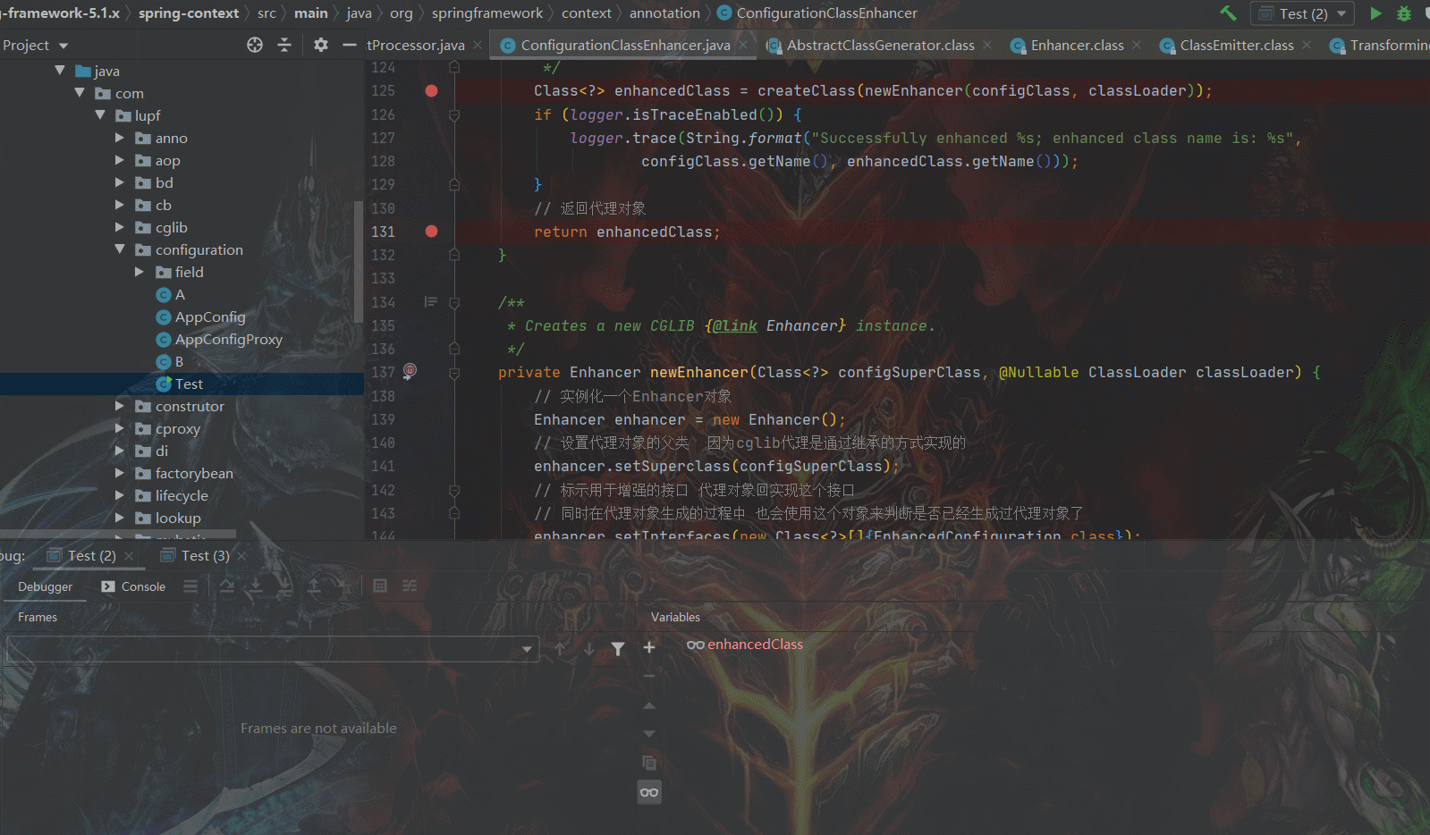Select the AppConfigProxy class

(229, 339)
